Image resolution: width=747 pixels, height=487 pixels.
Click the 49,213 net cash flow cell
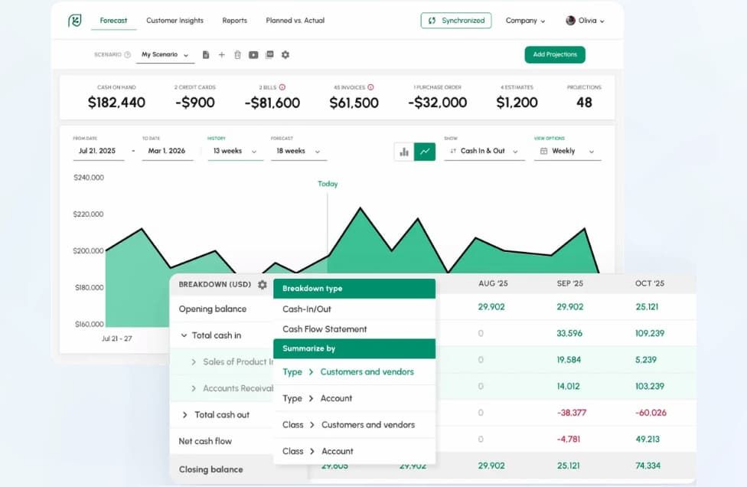point(648,439)
